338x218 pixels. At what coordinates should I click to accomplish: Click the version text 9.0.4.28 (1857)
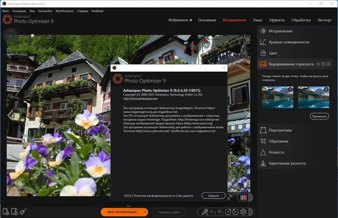pyautogui.click(x=187, y=90)
